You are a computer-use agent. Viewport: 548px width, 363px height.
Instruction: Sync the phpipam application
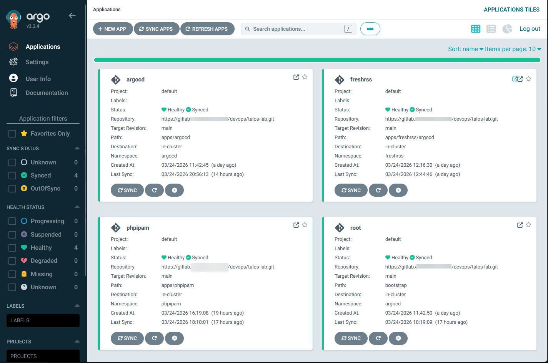(127, 338)
